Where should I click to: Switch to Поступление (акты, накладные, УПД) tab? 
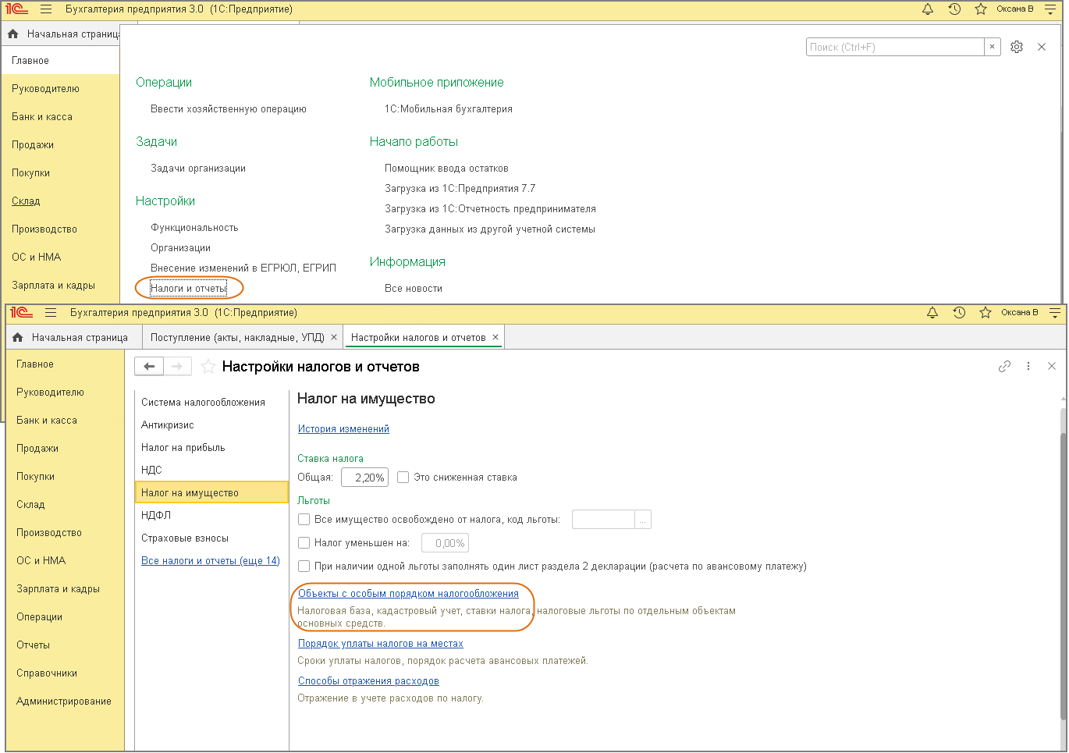pos(237,337)
